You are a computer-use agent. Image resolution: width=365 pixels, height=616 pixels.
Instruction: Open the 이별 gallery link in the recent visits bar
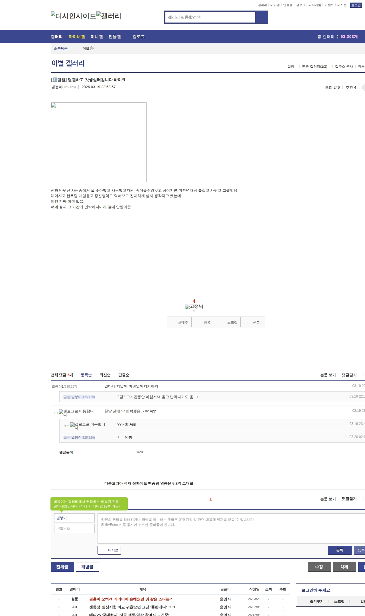[x=86, y=48]
